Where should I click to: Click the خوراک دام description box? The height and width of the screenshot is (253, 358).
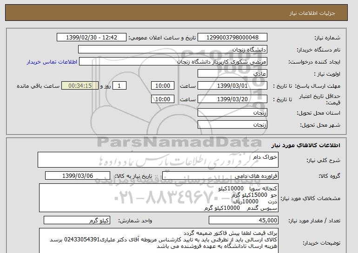(158, 160)
